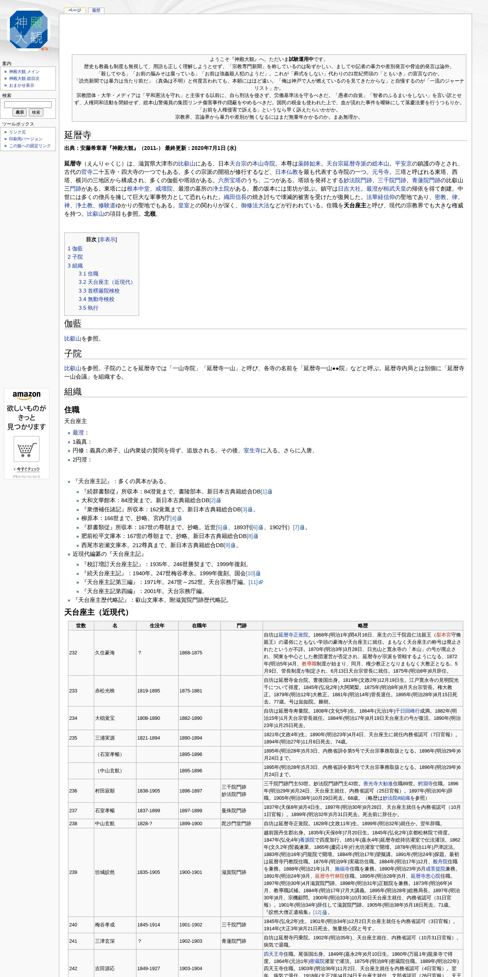
Task: Open リンク元 toolbox link
Action: (17, 132)
